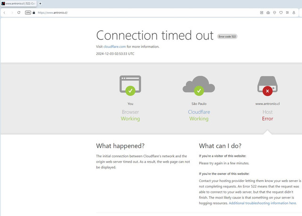The width and height of the screenshot is (302, 216).
Task: Go back using the back arrow
Action: [x=4, y=13]
